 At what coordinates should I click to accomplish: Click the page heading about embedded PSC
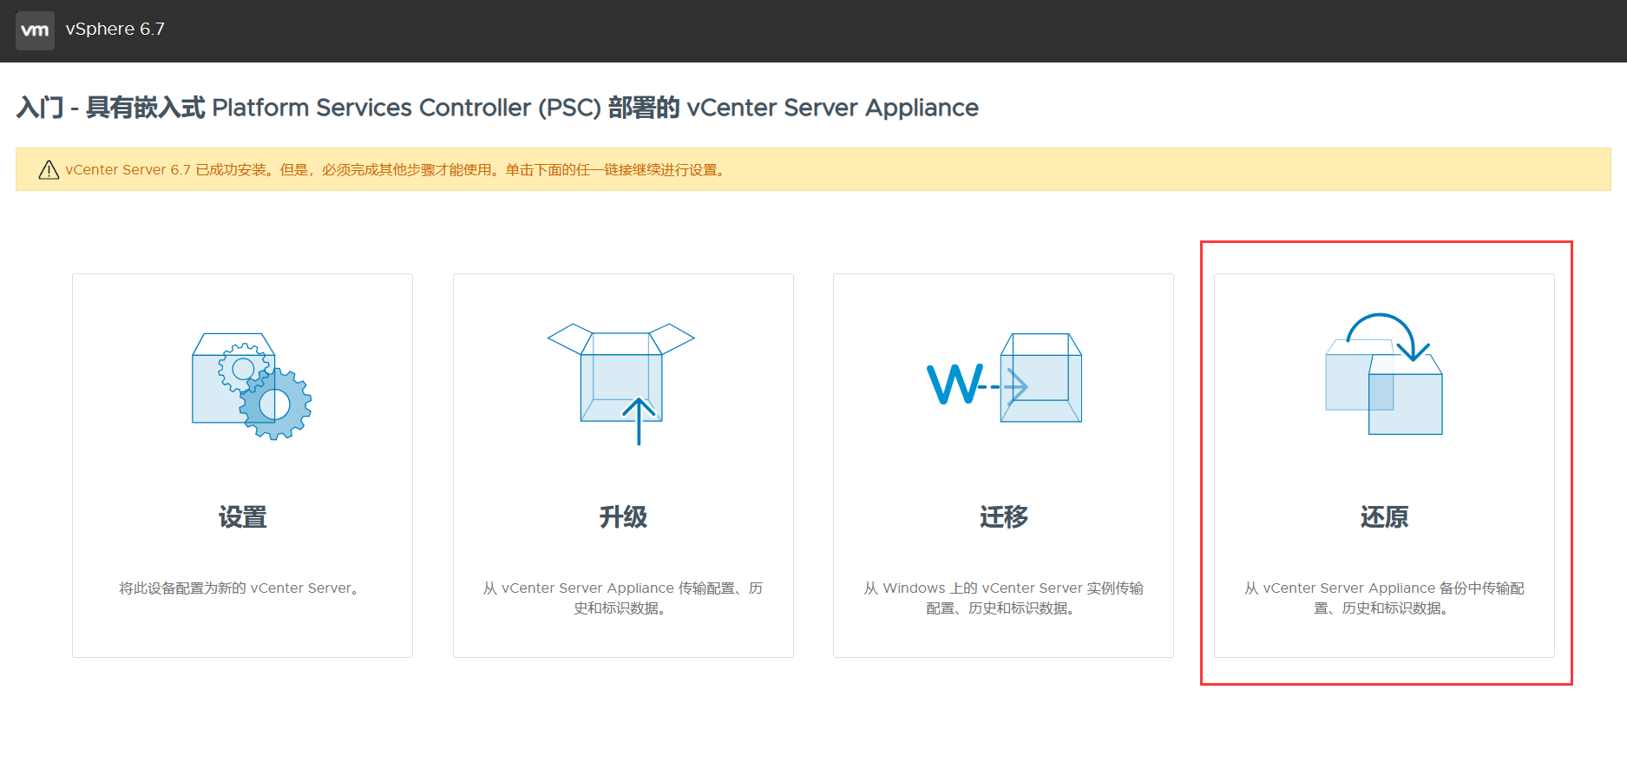pyautogui.click(x=497, y=108)
